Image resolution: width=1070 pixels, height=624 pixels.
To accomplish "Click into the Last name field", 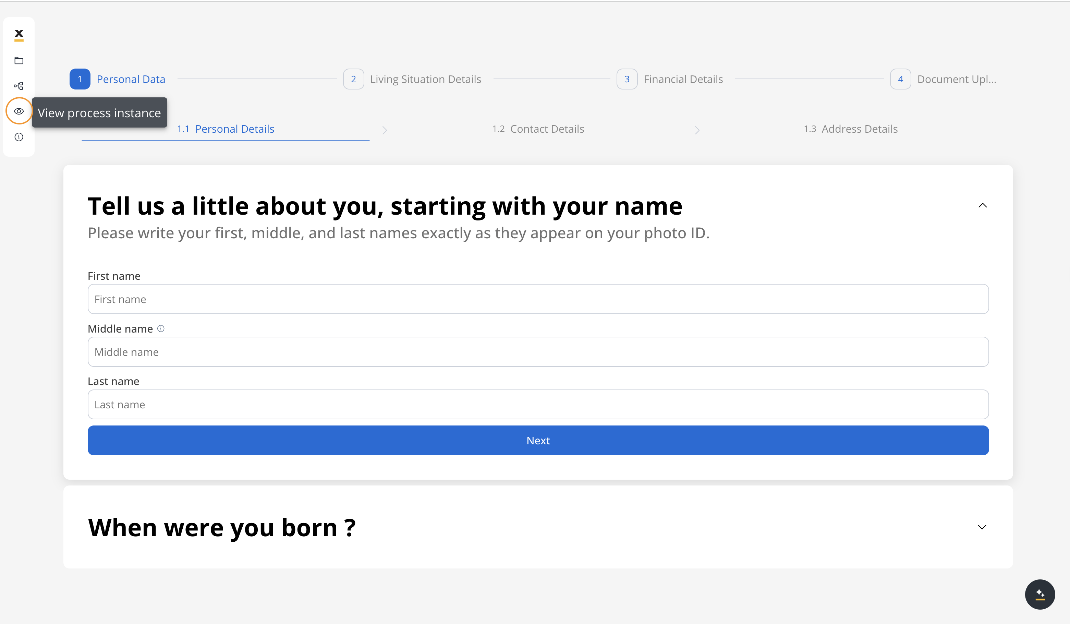I will pos(537,404).
